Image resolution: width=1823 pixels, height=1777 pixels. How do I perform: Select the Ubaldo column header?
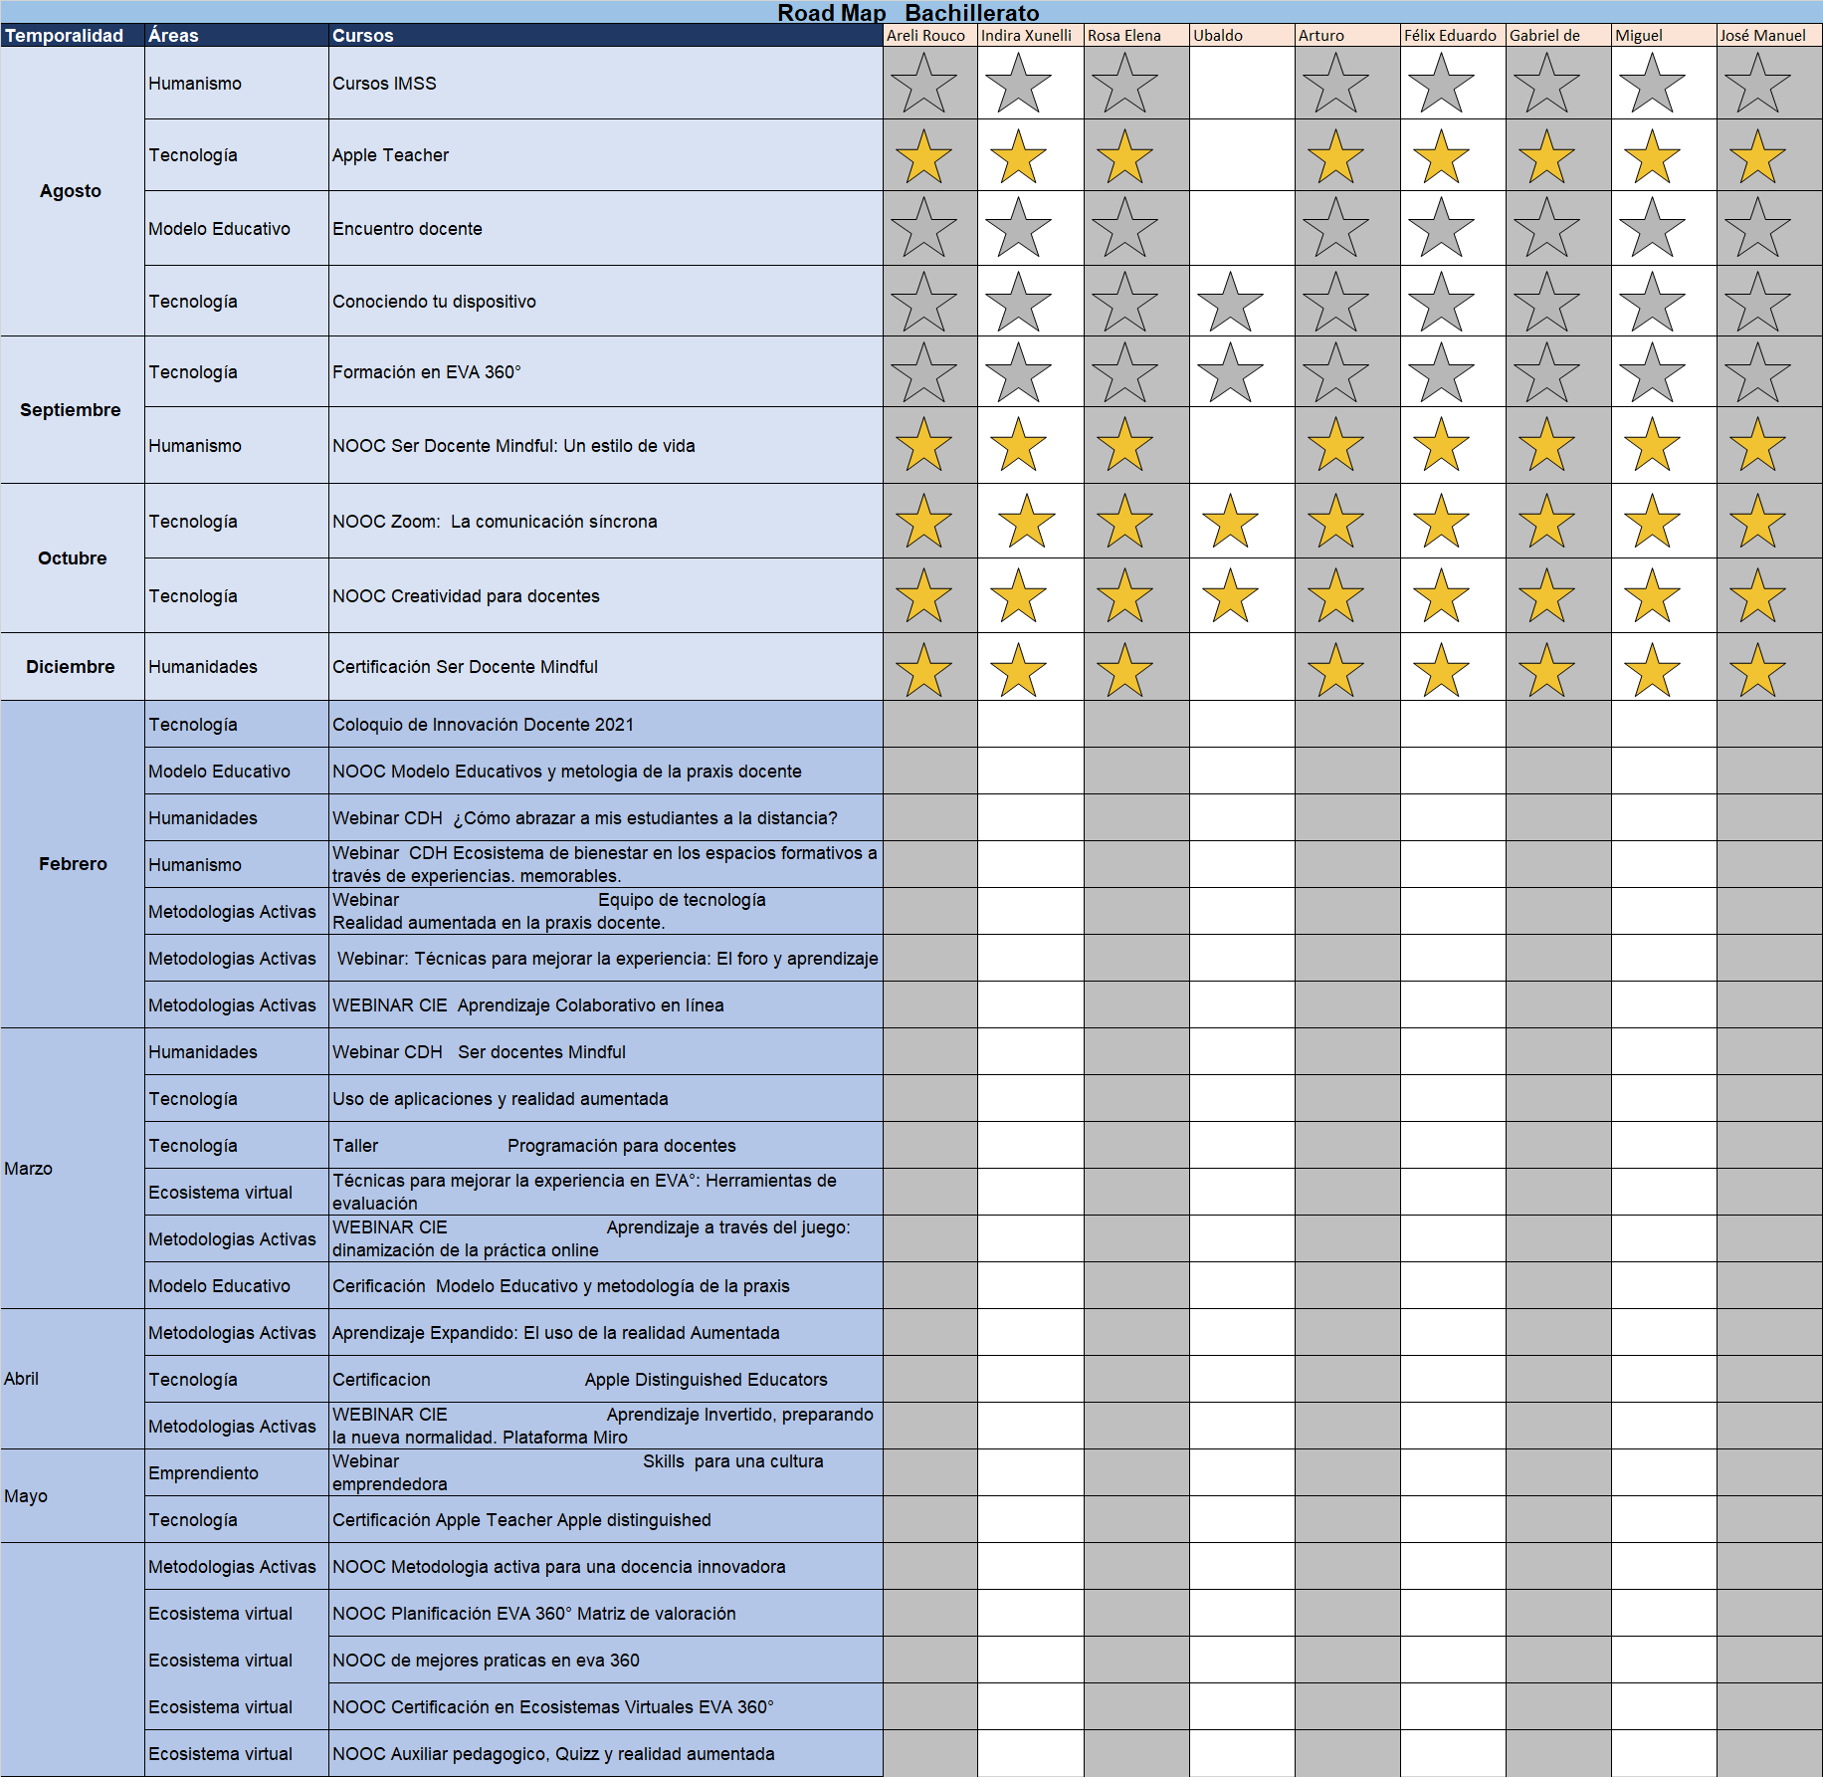(x=1242, y=35)
